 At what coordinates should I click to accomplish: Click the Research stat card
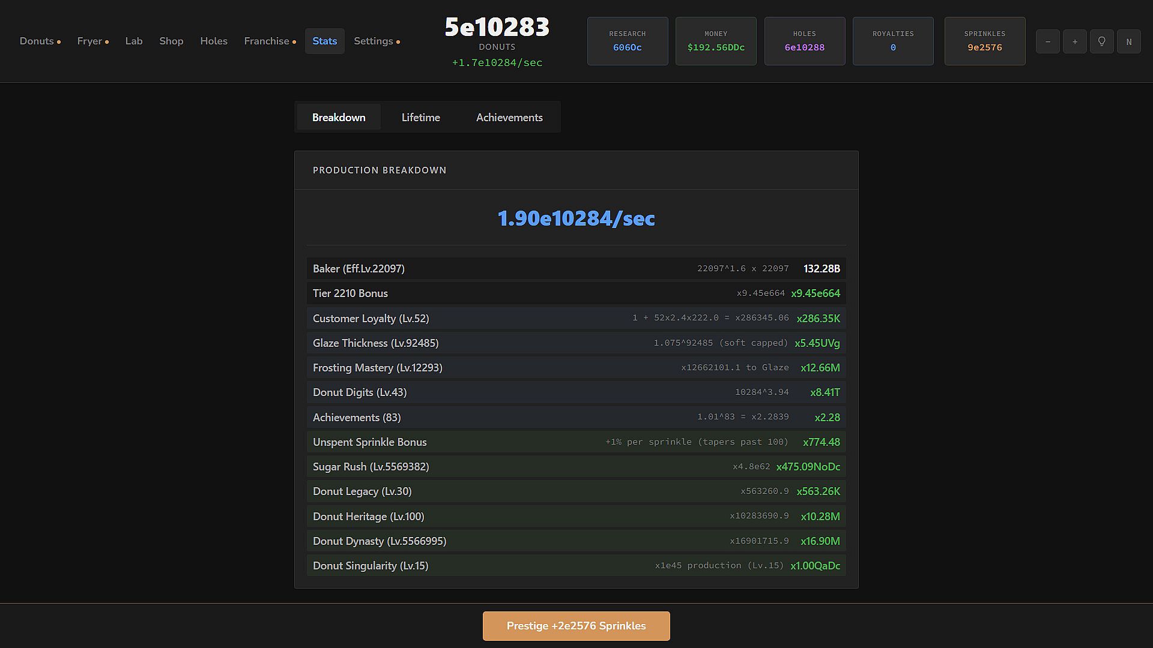[628, 41]
